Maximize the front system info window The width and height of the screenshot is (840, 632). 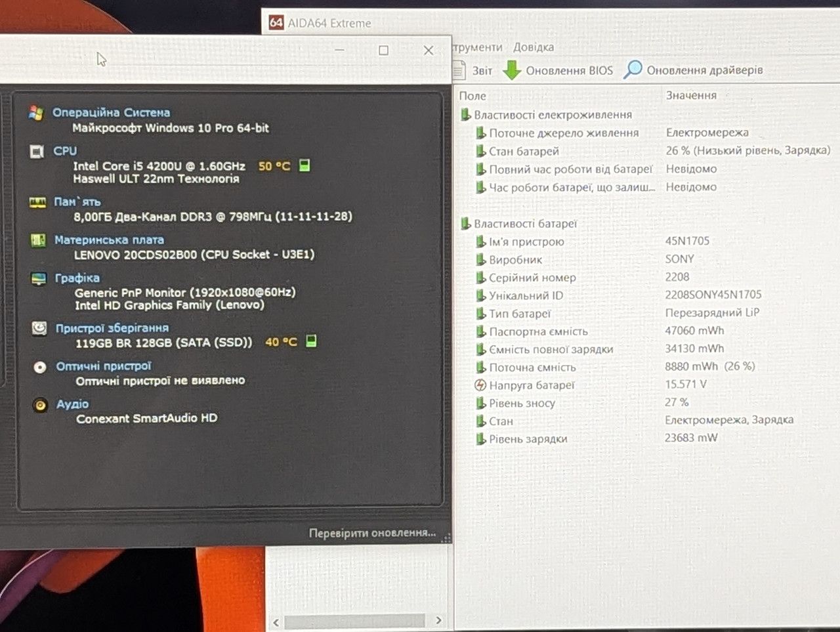pos(384,50)
